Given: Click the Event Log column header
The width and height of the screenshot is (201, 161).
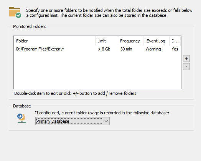Looking at the screenshot, I should [x=156, y=41].
